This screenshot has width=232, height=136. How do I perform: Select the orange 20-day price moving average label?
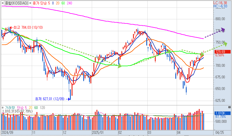[x=58, y=3]
